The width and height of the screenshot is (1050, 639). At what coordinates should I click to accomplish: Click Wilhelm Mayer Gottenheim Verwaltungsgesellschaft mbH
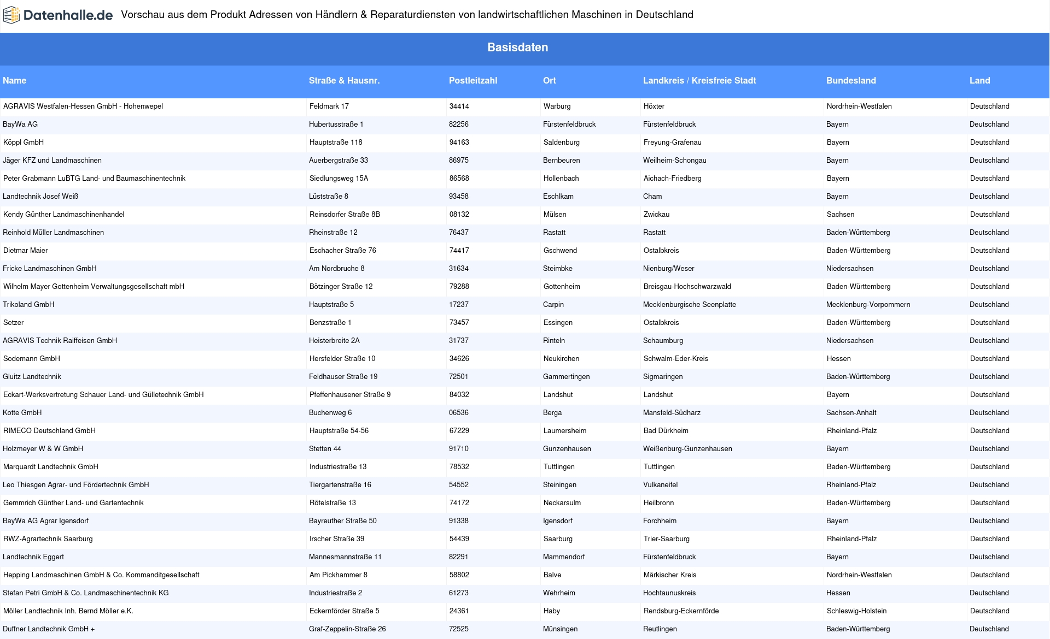tap(94, 287)
